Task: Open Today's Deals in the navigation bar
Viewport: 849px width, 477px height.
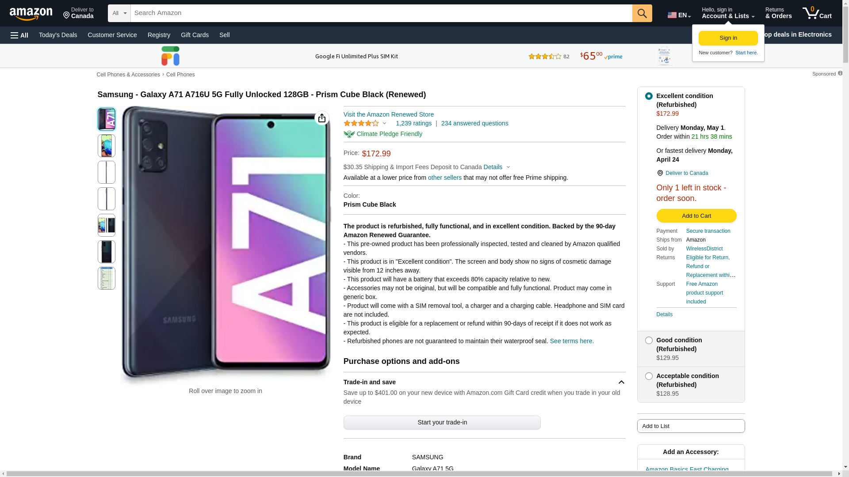Action: click(x=58, y=35)
